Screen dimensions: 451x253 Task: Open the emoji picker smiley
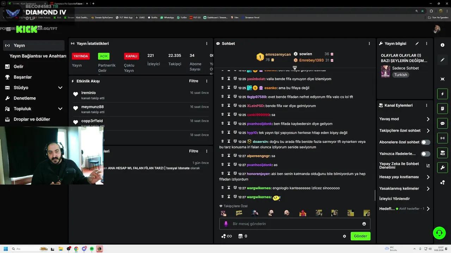pyautogui.click(x=364, y=224)
